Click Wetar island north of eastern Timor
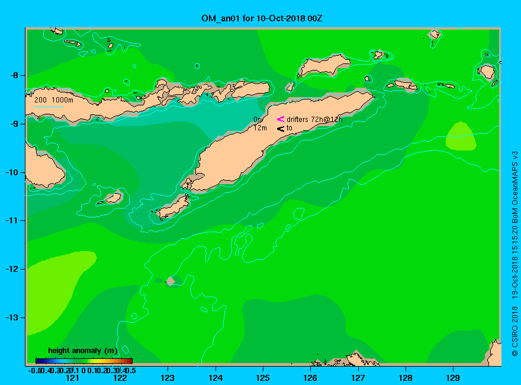521x385 pixels. 324,65
